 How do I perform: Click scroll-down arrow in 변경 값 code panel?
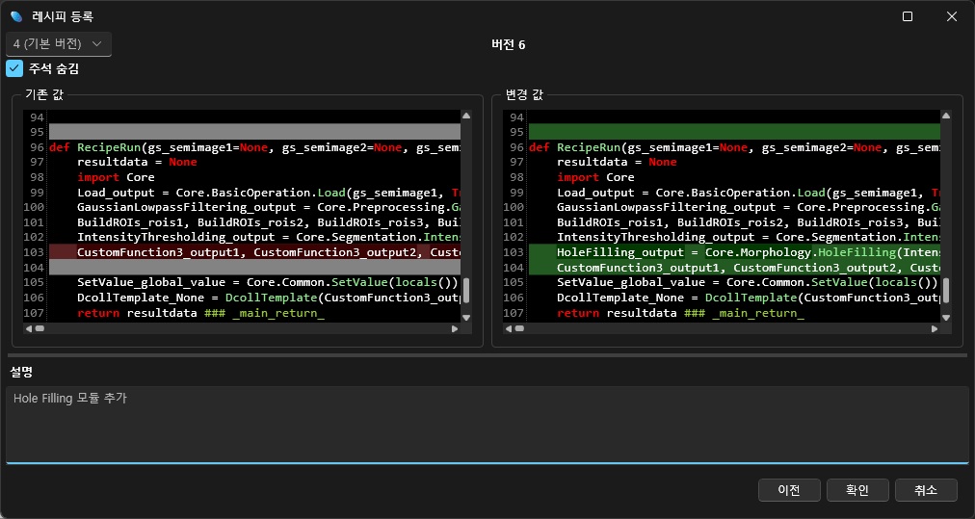pos(946,317)
